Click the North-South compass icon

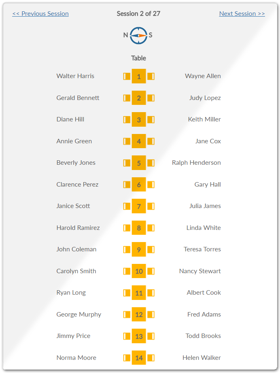point(138,35)
